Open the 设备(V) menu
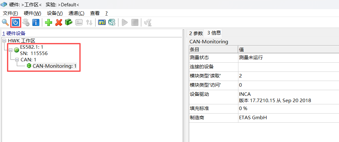339x142 pixels. click(55, 13)
